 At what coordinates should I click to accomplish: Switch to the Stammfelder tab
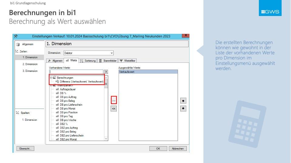108,61
